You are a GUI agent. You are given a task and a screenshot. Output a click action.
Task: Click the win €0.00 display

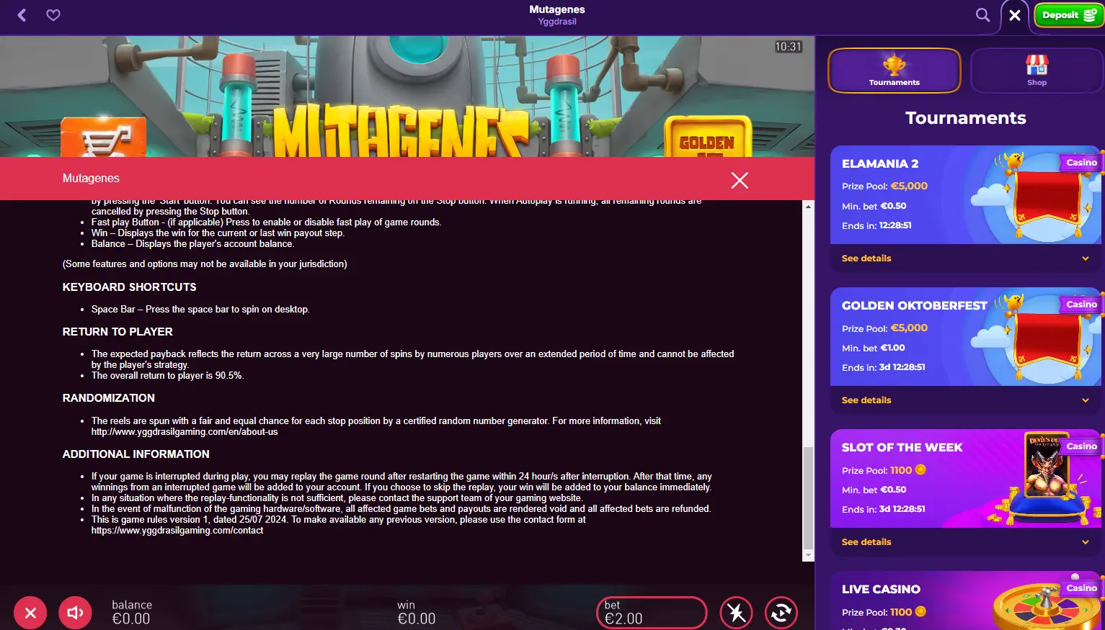click(x=417, y=613)
